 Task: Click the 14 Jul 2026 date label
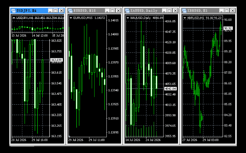(133, 140)
